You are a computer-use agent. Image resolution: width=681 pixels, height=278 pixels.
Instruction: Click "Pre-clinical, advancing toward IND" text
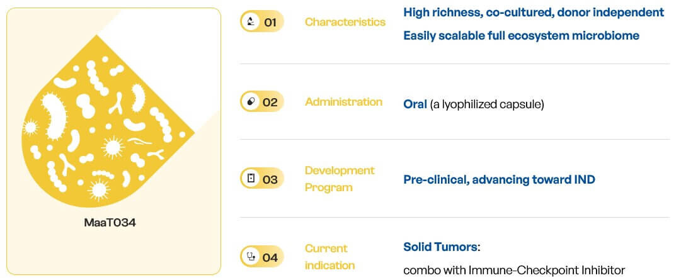pos(499,180)
